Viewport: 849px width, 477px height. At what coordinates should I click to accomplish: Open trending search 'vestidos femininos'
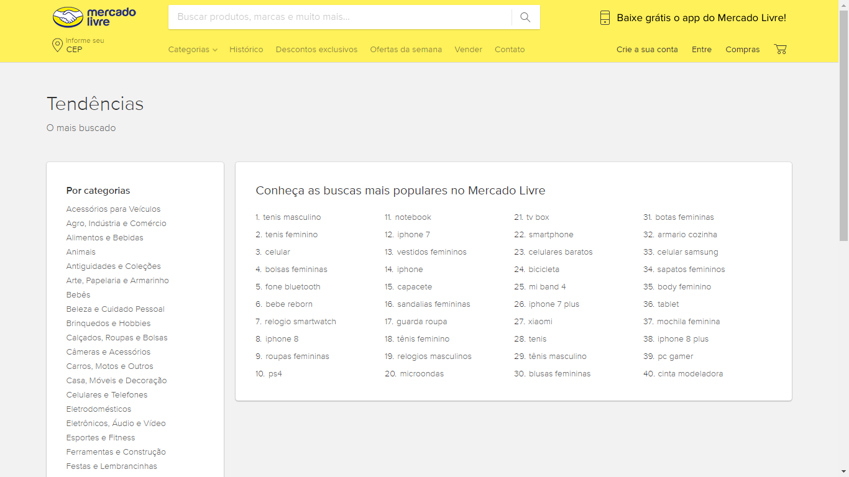point(432,252)
